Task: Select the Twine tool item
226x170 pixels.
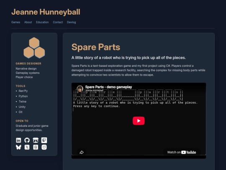Action: 23,102
